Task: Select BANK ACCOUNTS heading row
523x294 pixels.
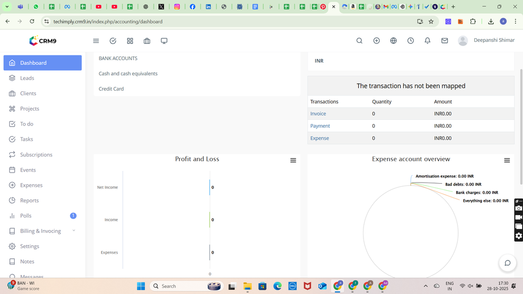Action: pos(197,59)
